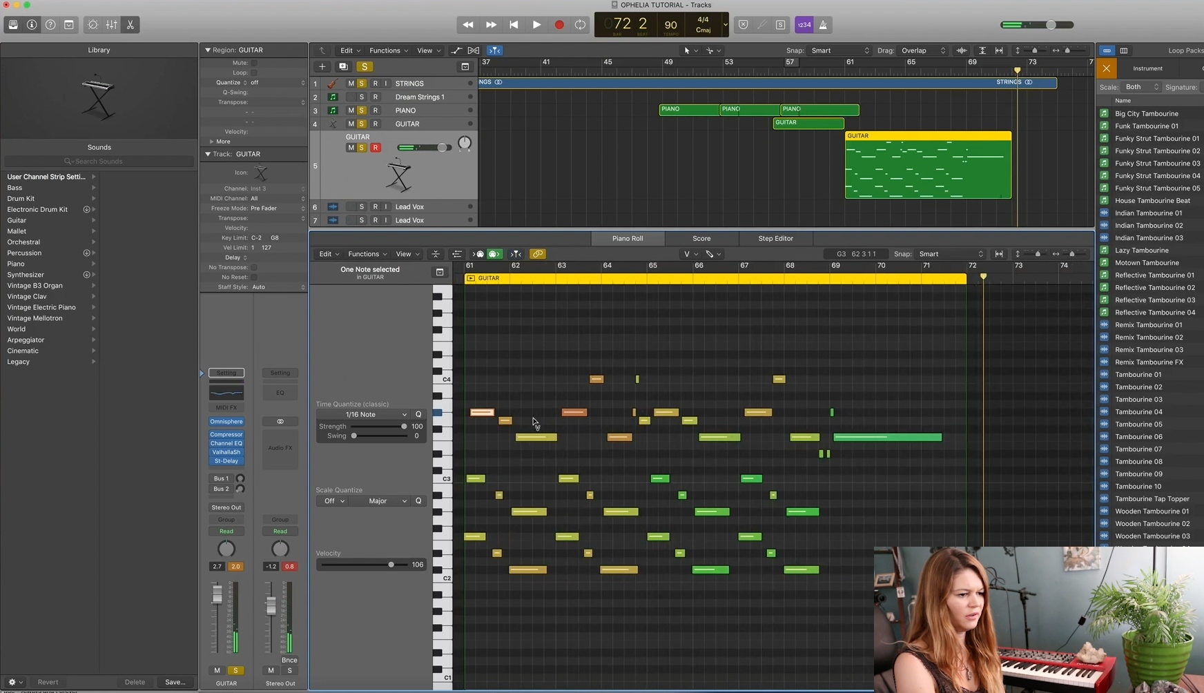Toggle the Editors scissors icon

click(130, 25)
